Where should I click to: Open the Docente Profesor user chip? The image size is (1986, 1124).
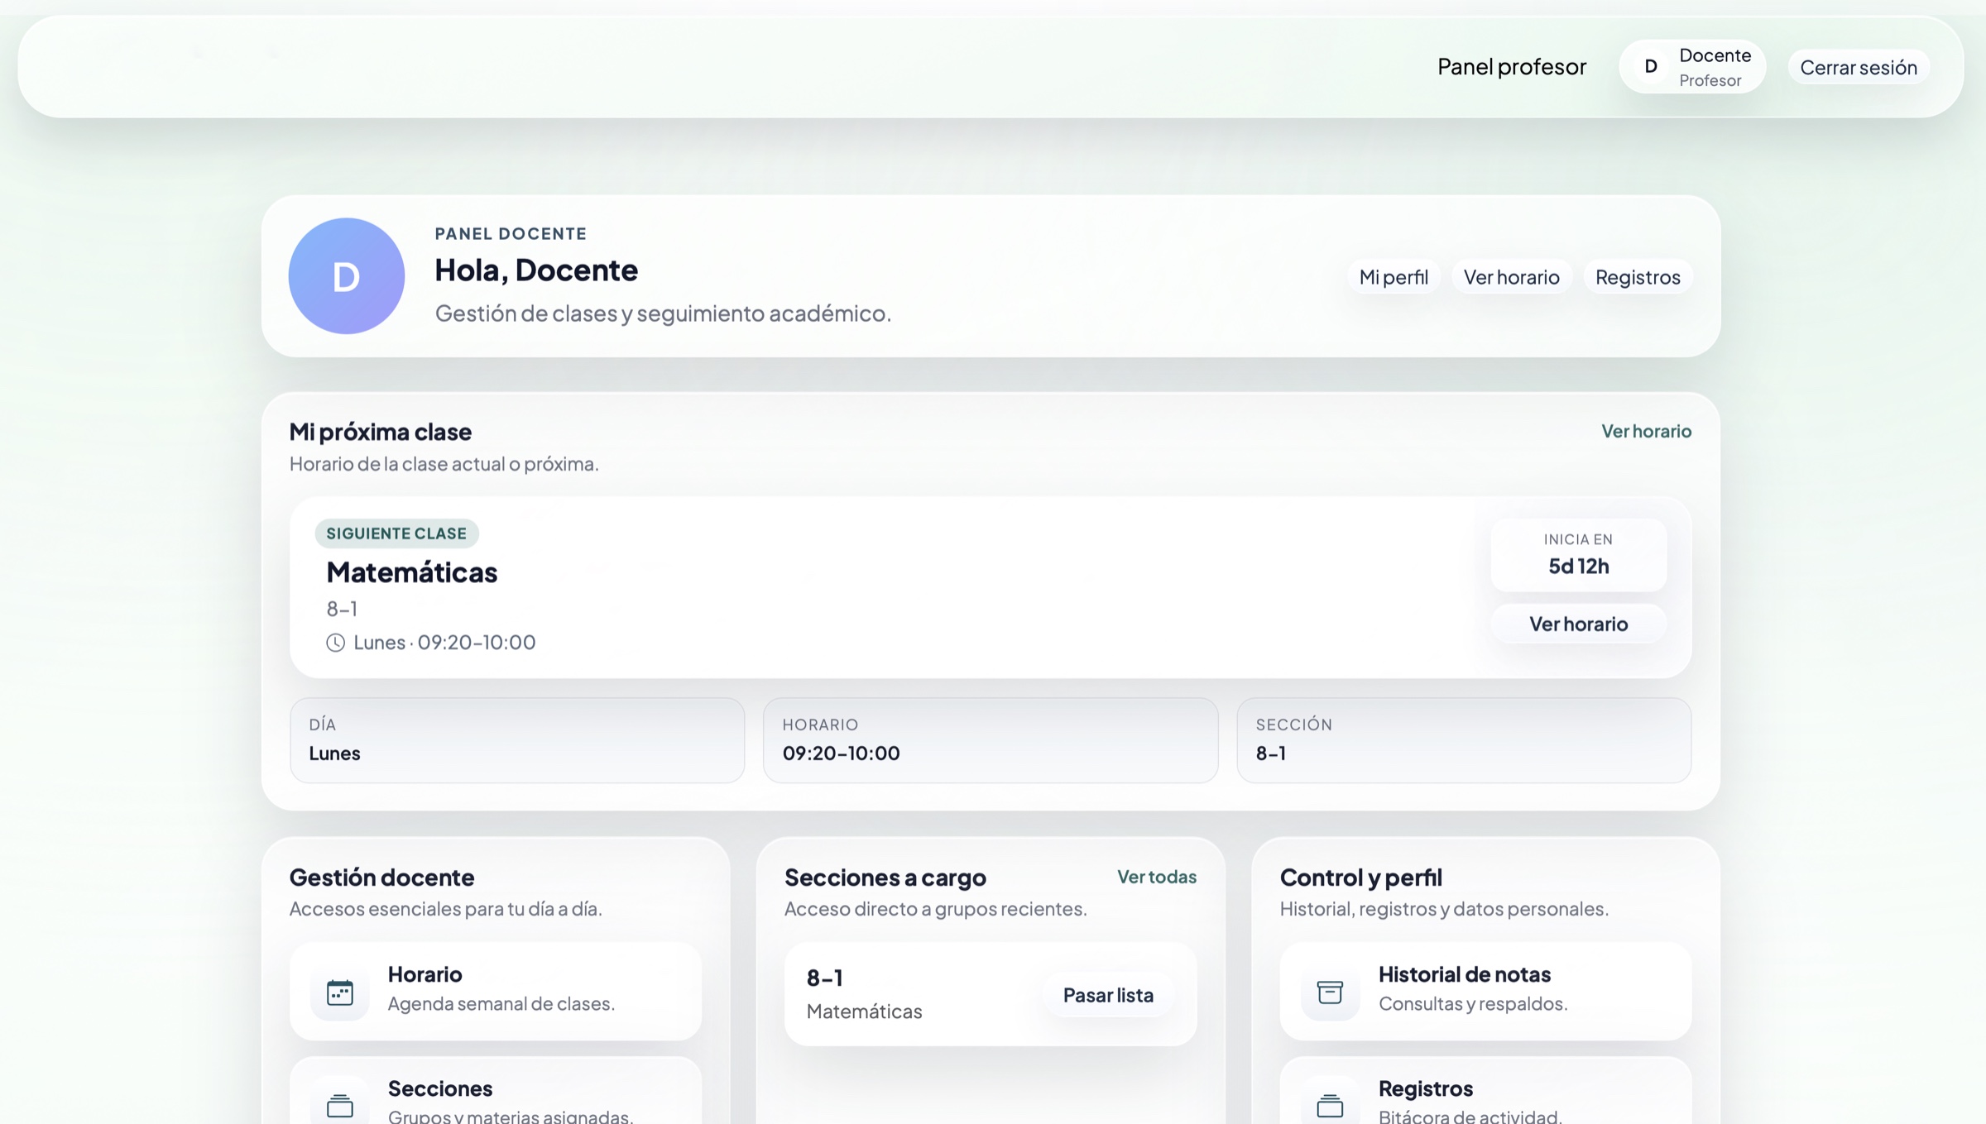coord(1713,66)
